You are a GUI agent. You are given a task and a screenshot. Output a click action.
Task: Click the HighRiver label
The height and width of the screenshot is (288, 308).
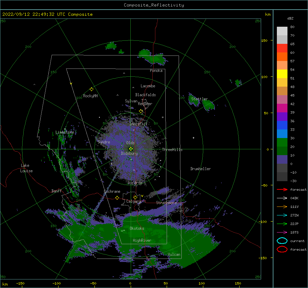point(142,240)
